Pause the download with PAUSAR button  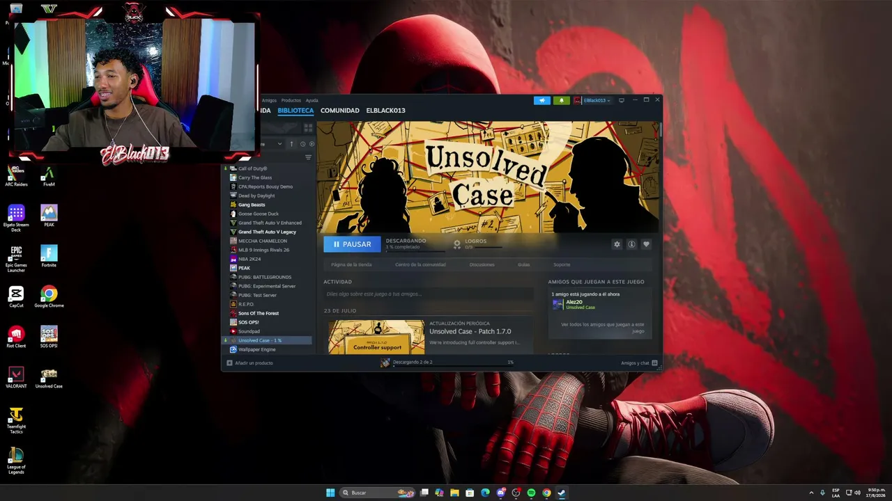352,244
